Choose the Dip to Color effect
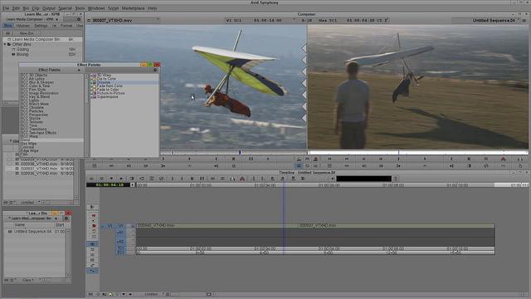 [x=106, y=79]
